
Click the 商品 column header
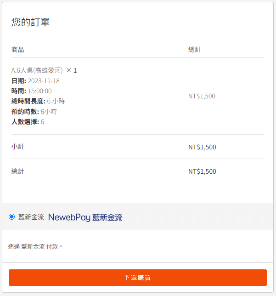coord(18,50)
